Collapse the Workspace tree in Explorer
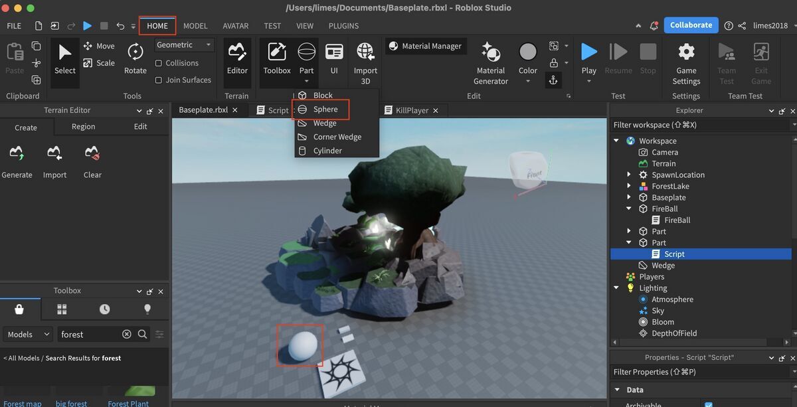797x407 pixels. 616,140
